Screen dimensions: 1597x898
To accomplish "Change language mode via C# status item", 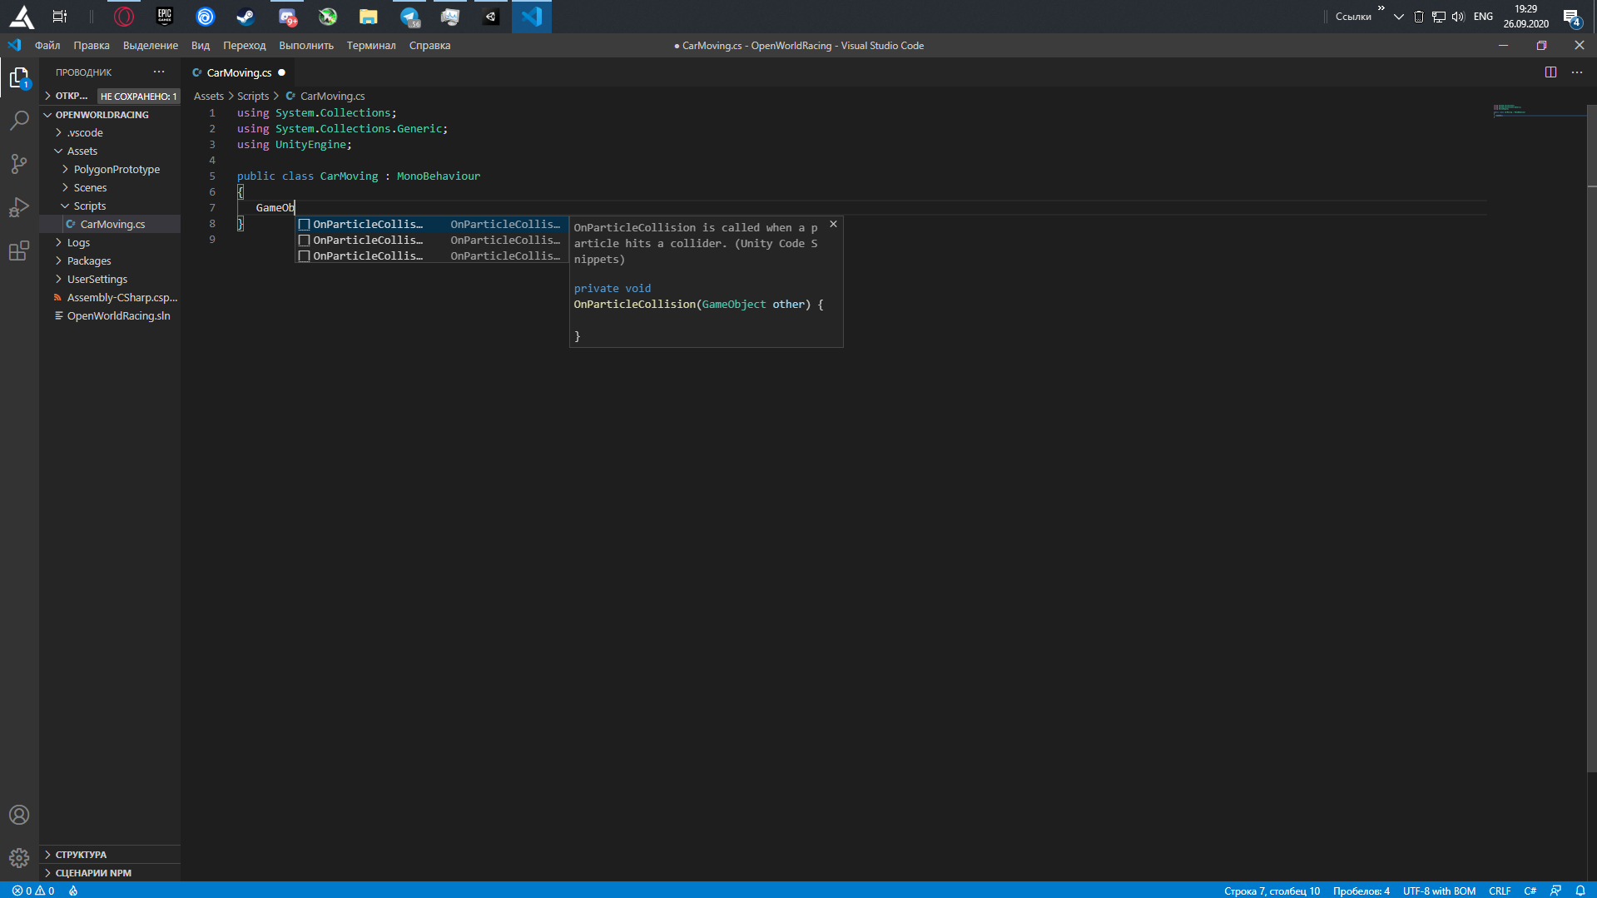I will point(1530,891).
